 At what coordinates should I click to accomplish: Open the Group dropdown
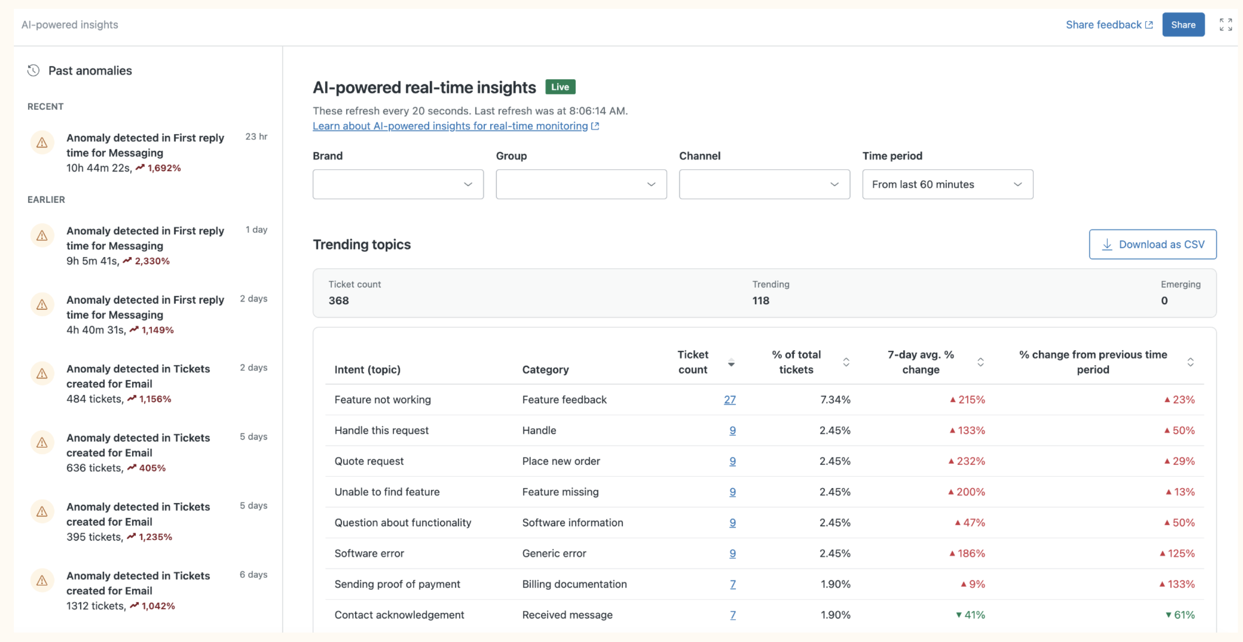581,184
